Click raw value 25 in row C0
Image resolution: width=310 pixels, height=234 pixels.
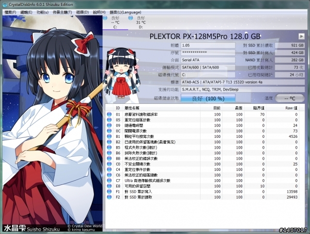tap(295, 164)
